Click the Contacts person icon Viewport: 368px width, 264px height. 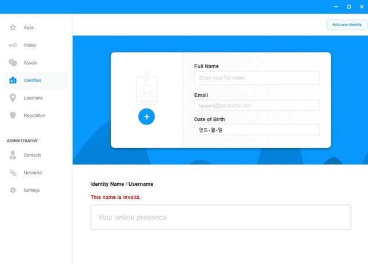point(13,155)
